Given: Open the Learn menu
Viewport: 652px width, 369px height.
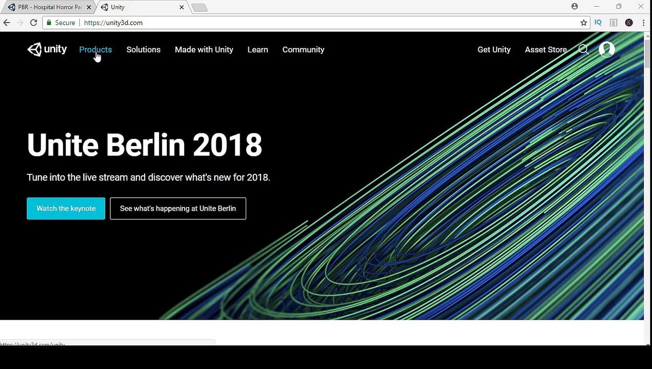Looking at the screenshot, I should [258, 50].
